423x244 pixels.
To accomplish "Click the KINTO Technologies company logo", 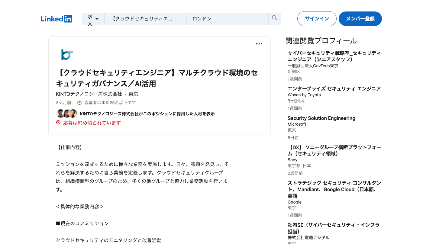I will coord(67,54).
